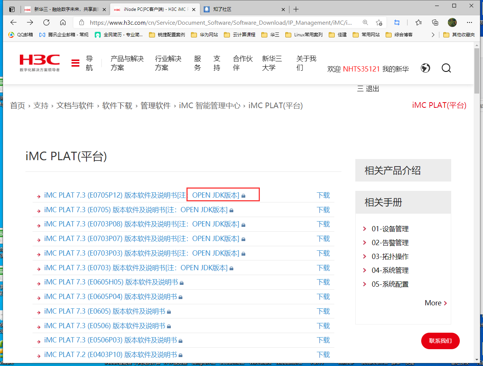Open the 华为网站 bookmark folder
Screen dimensions: 483x366
(x=204, y=35)
